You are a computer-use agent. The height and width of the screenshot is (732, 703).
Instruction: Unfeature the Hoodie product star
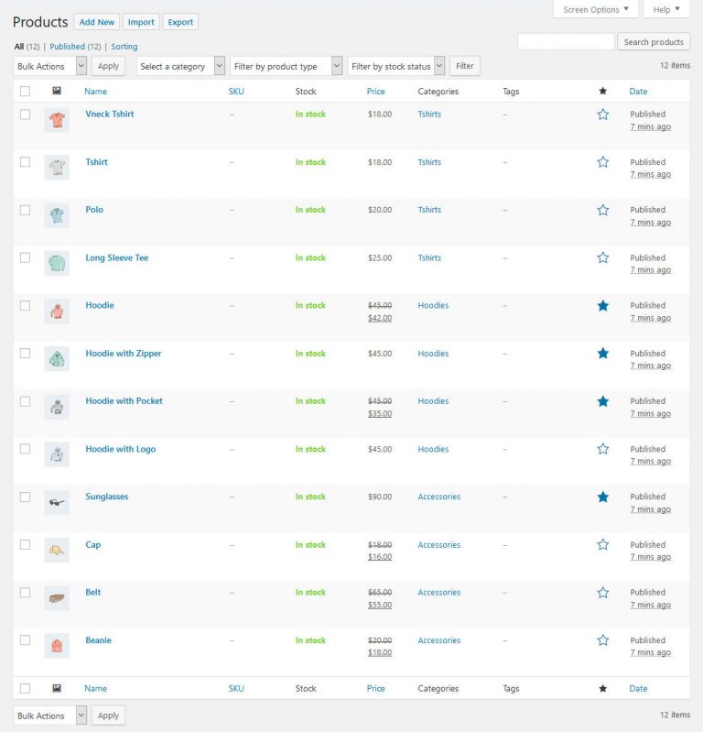(602, 306)
